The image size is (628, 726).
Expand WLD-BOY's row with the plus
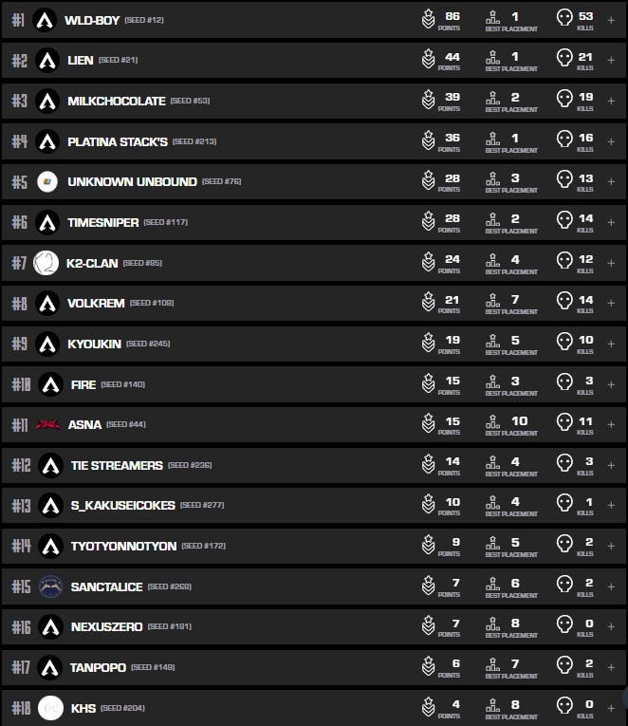tap(611, 20)
